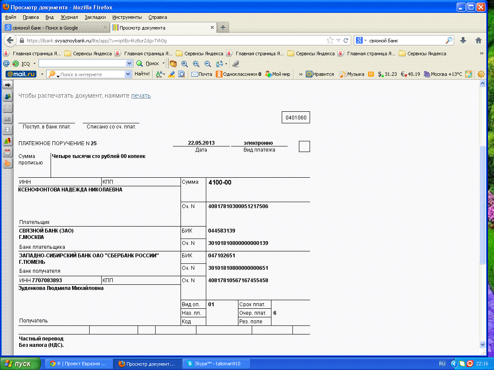Click the euro rate 40.19

tap(410, 74)
